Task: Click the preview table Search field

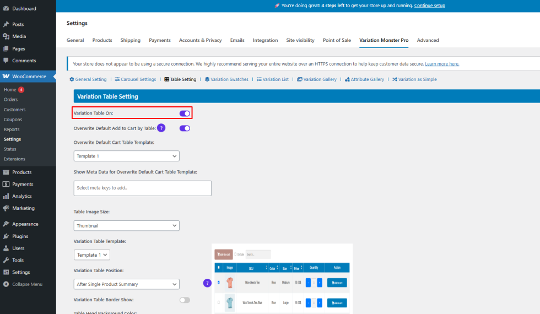Action: 258,255
